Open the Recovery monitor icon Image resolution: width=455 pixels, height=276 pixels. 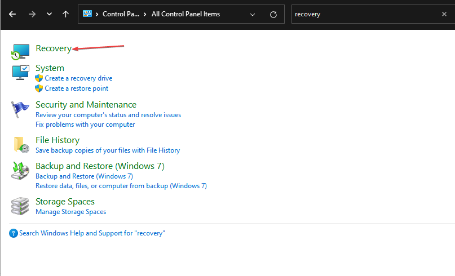20,51
